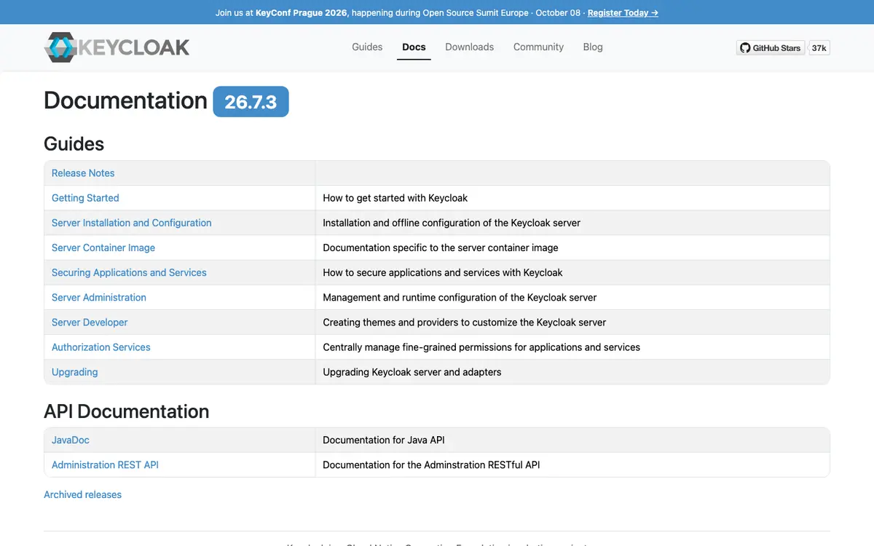Click the text "How to get started with Keycloak"
This screenshot has width=874, height=546.
[x=395, y=198]
